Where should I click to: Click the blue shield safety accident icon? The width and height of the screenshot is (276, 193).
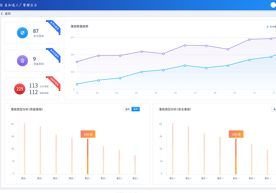click(22, 33)
